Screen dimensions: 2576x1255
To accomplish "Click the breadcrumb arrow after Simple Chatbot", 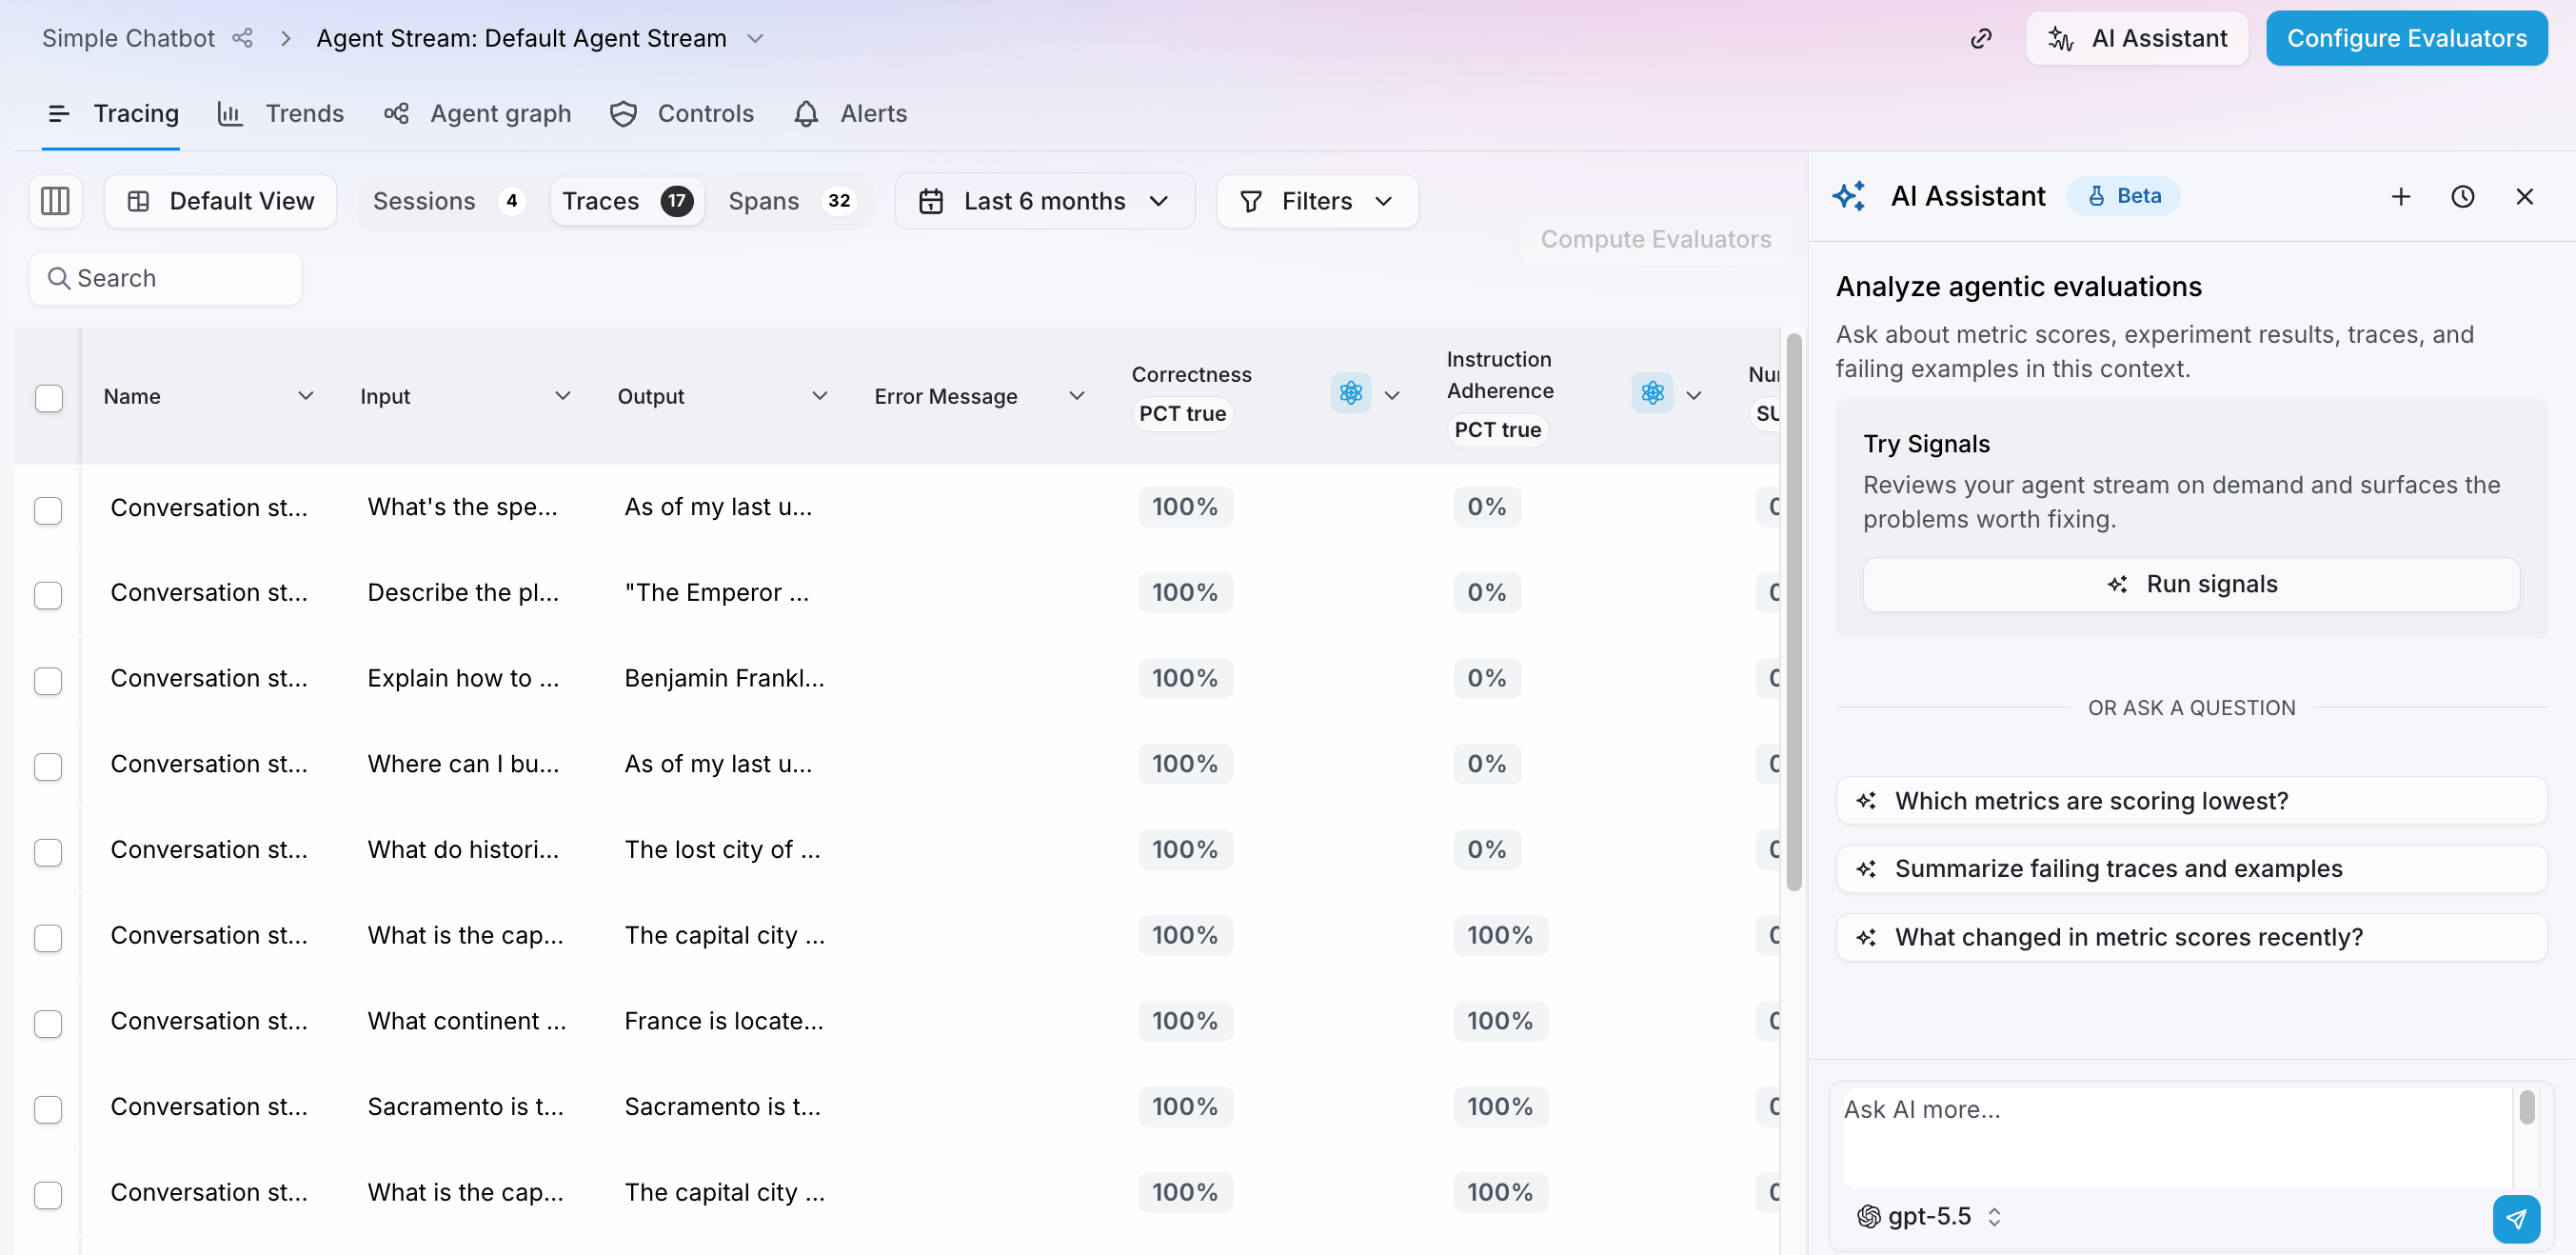I will tap(286, 38).
